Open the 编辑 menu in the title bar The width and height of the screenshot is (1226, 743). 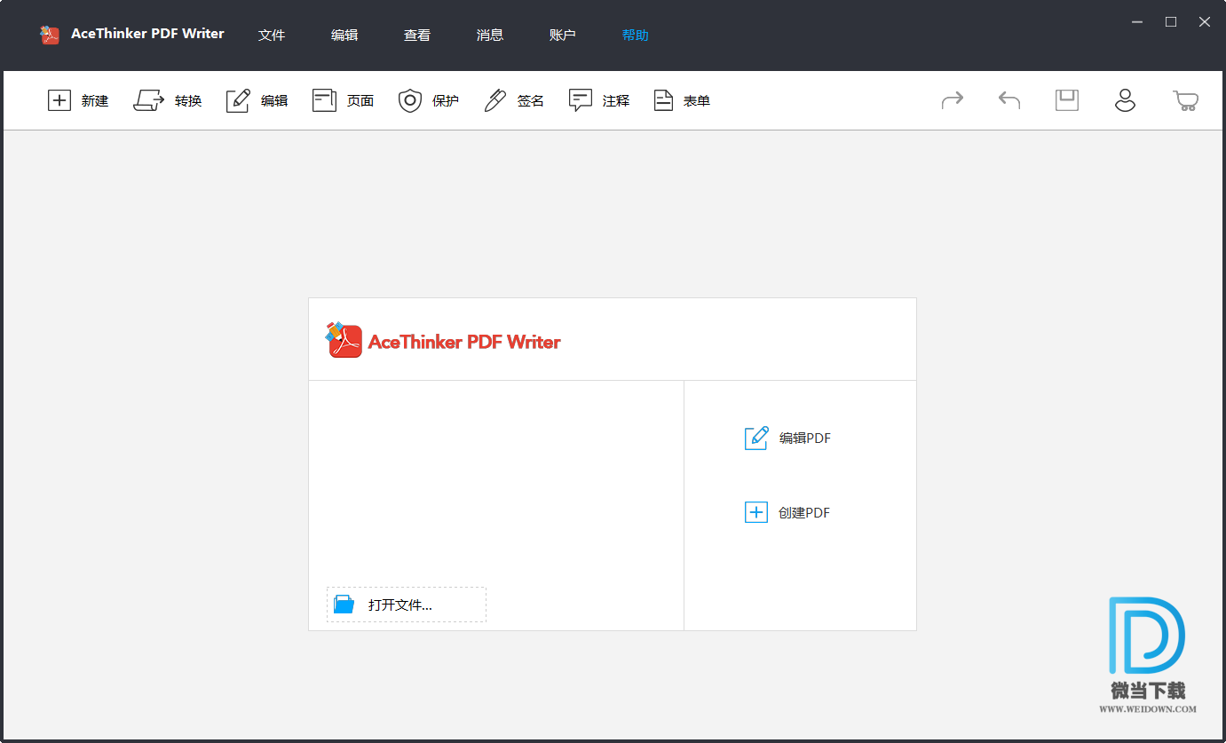pos(344,36)
